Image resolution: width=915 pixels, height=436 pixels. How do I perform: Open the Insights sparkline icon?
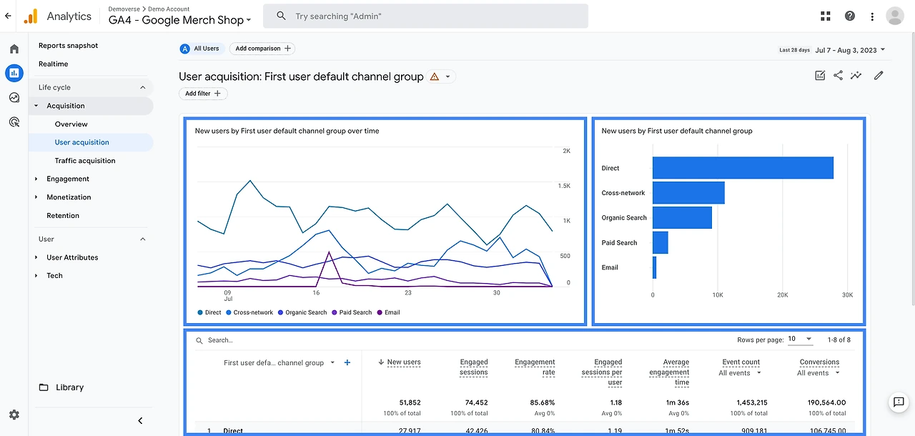coord(856,76)
